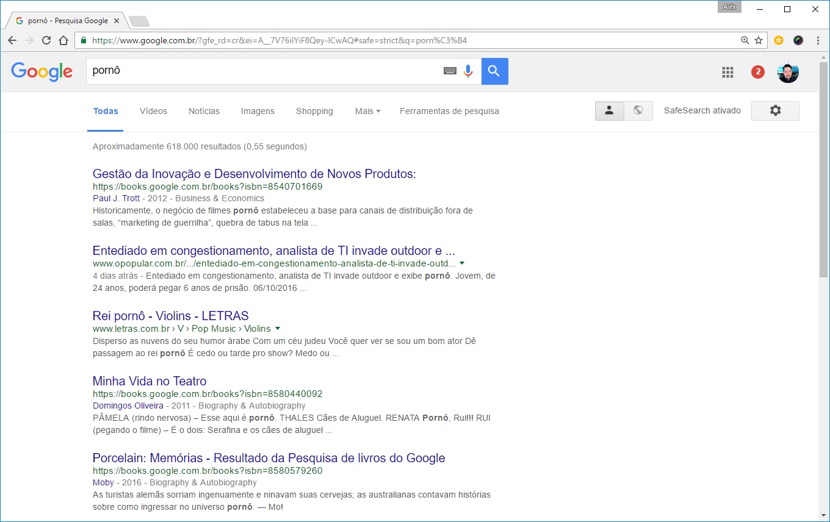Viewport: 830px width, 522px height.
Task: Expand letras.com.br result dropdown arrow
Action: click(278, 328)
